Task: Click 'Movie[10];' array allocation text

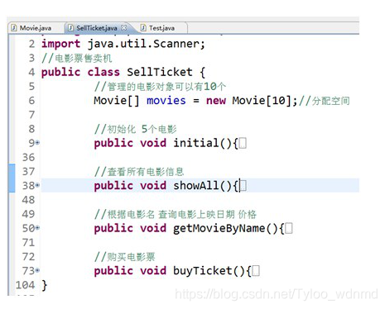Action: pyautogui.click(x=265, y=101)
